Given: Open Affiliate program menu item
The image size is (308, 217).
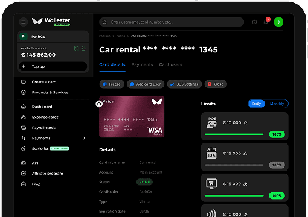Looking at the screenshot, I should coord(47,174).
